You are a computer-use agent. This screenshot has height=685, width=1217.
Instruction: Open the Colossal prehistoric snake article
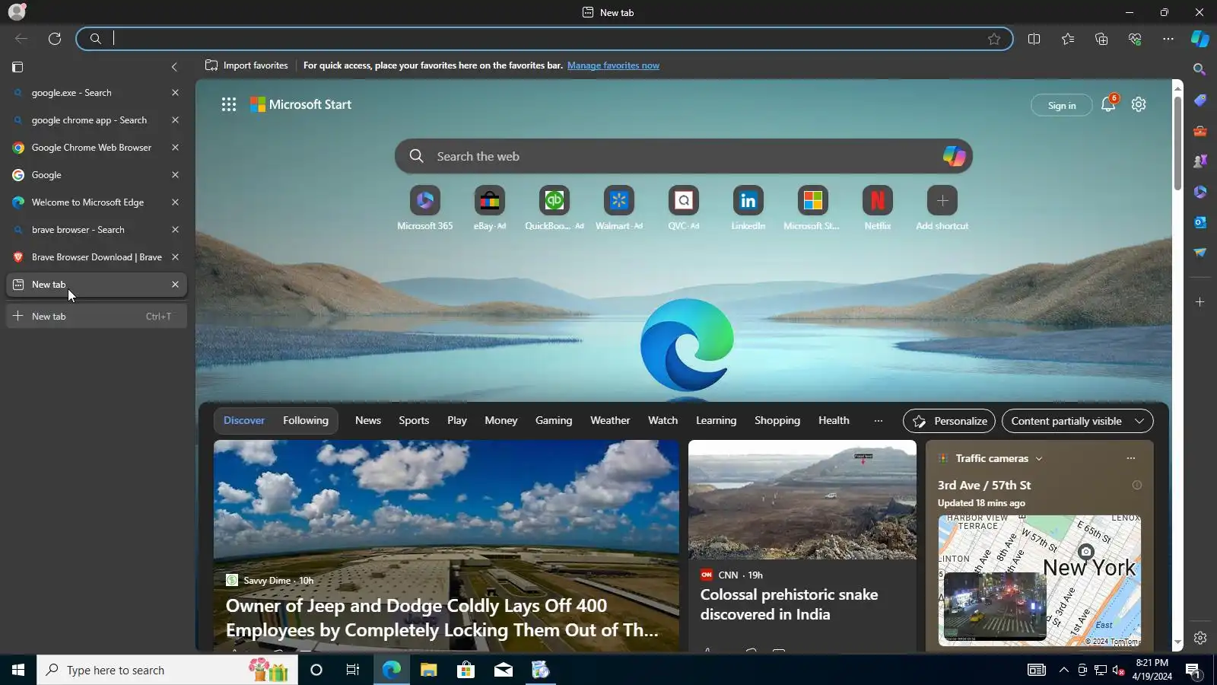[790, 604]
